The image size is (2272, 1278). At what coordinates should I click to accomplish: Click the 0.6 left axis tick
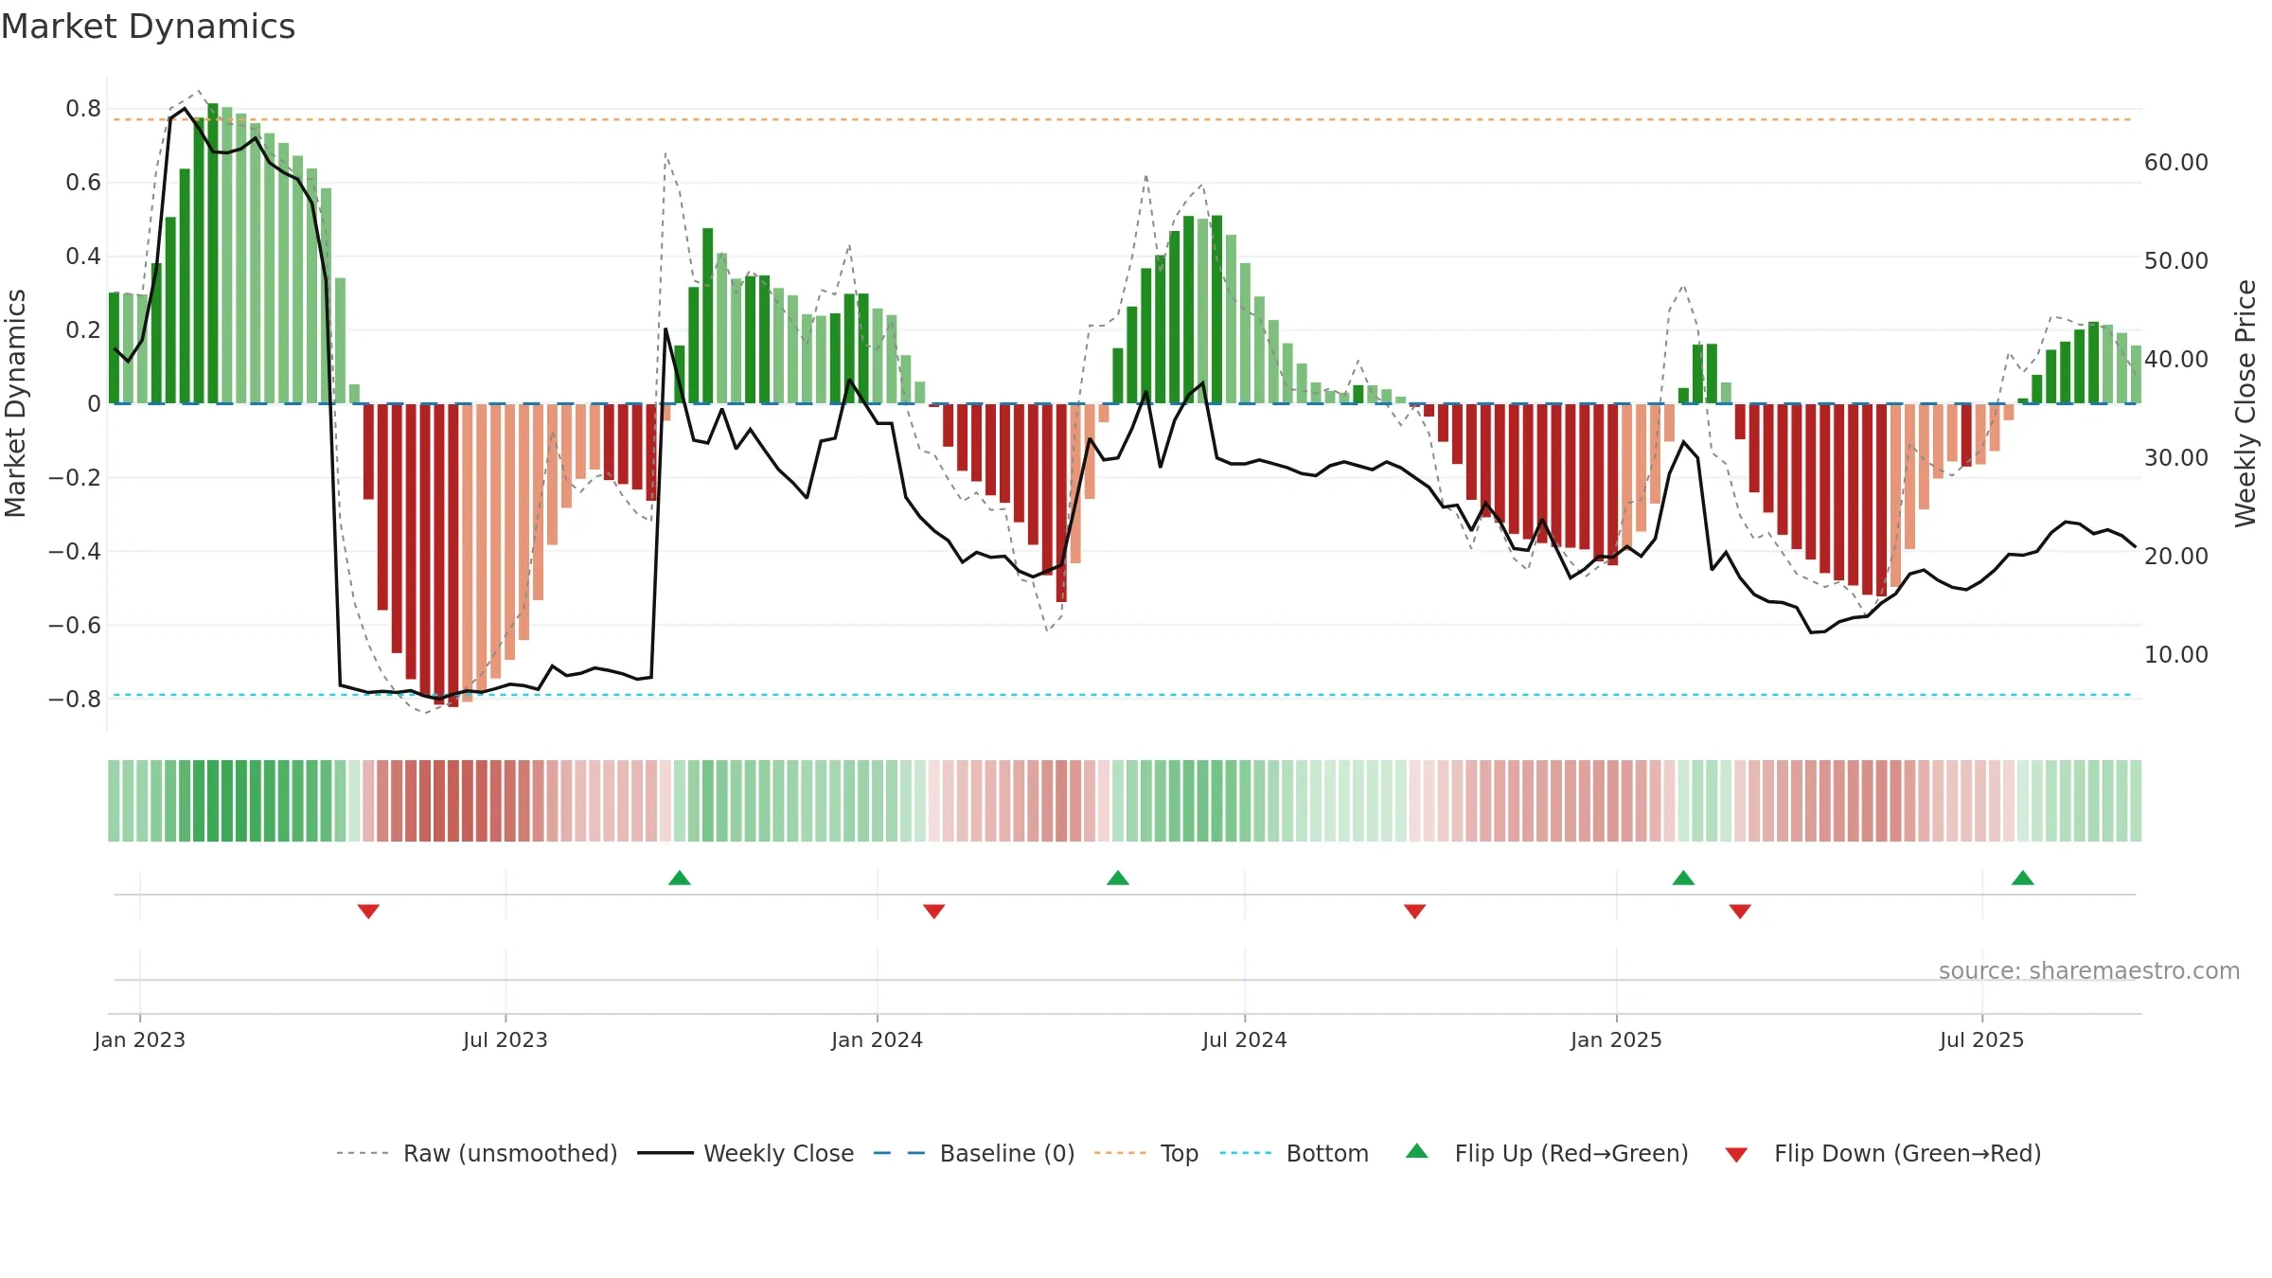click(x=83, y=183)
